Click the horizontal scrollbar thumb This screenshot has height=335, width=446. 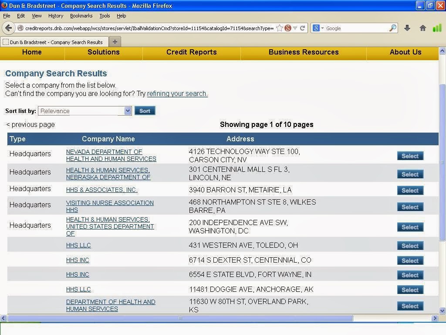[x=180, y=318]
